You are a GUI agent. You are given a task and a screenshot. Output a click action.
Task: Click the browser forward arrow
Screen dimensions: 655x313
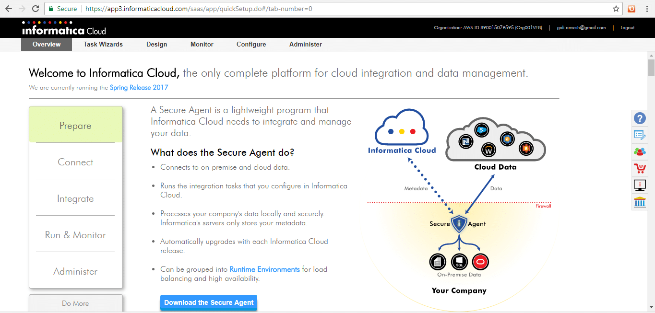coord(22,9)
